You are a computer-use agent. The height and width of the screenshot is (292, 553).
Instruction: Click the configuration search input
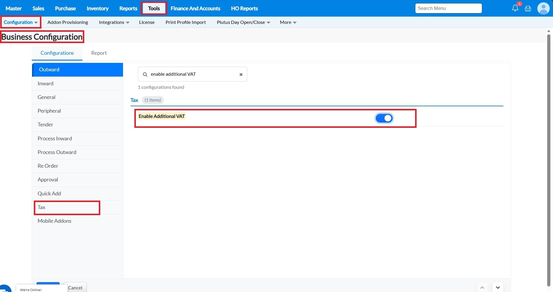(192, 74)
